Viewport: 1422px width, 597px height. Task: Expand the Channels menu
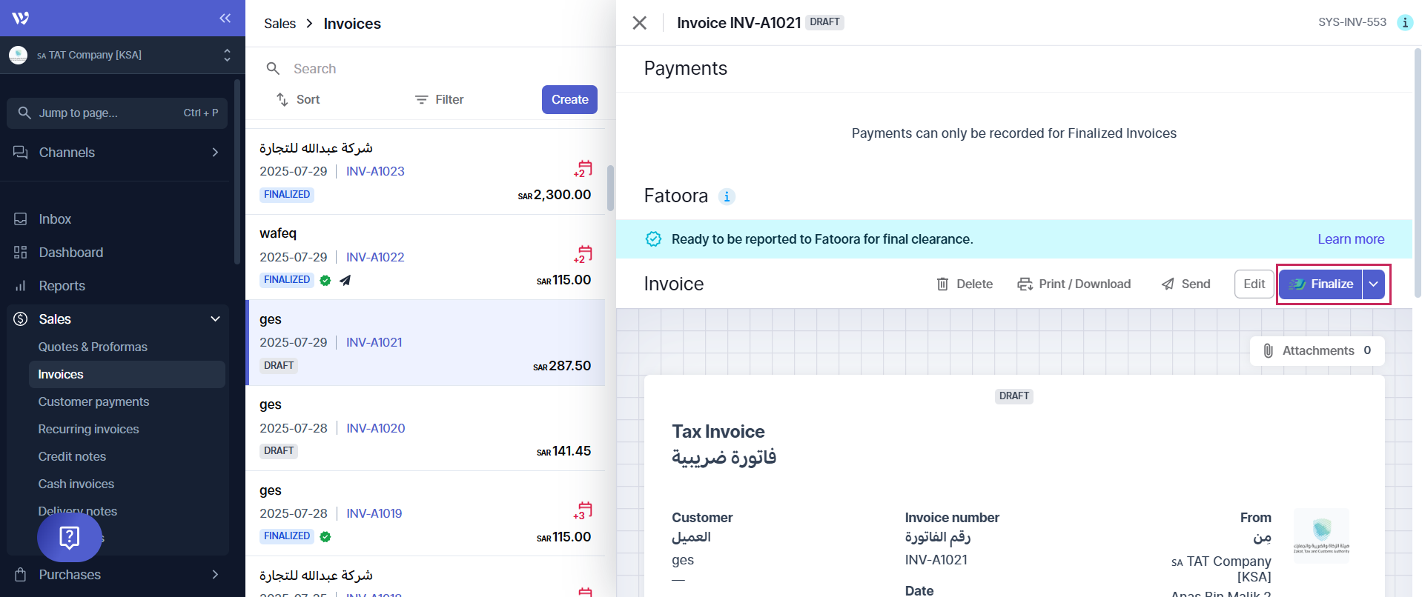(215, 153)
